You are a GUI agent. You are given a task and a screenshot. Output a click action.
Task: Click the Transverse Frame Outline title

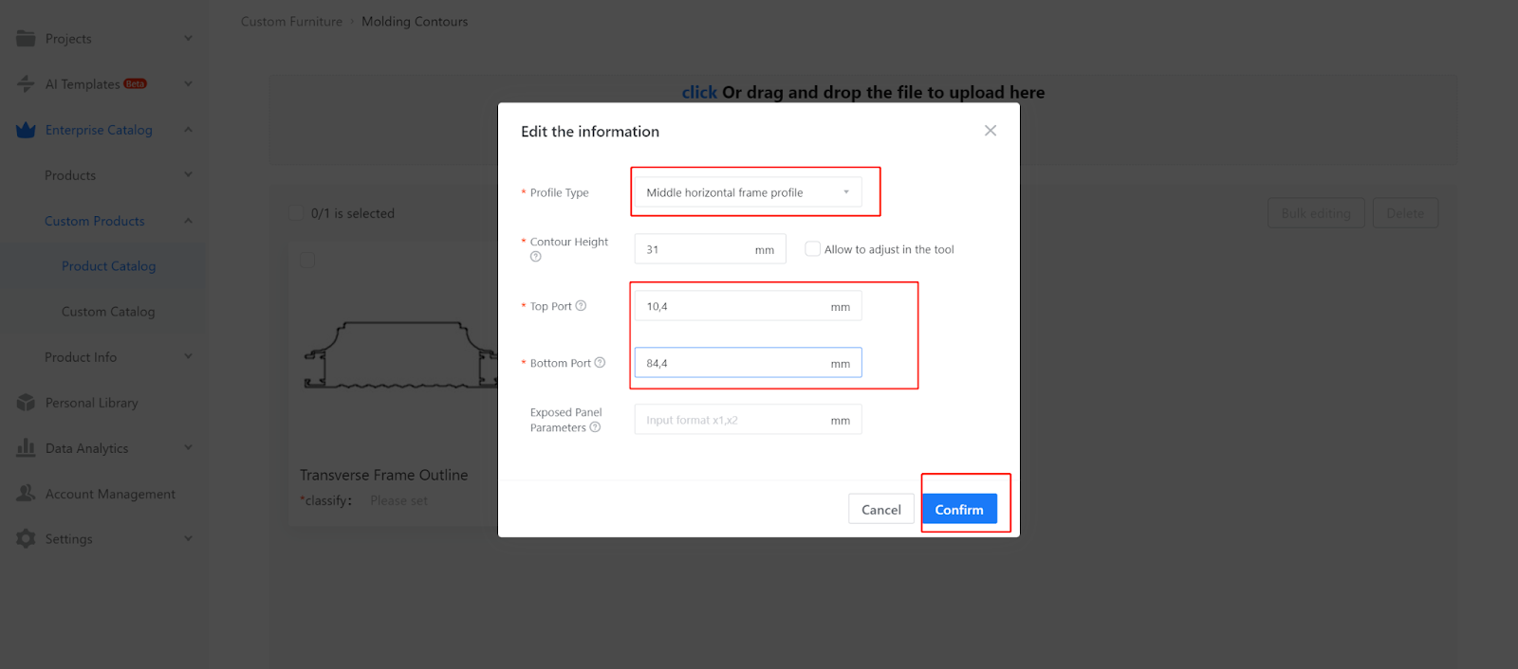click(383, 475)
